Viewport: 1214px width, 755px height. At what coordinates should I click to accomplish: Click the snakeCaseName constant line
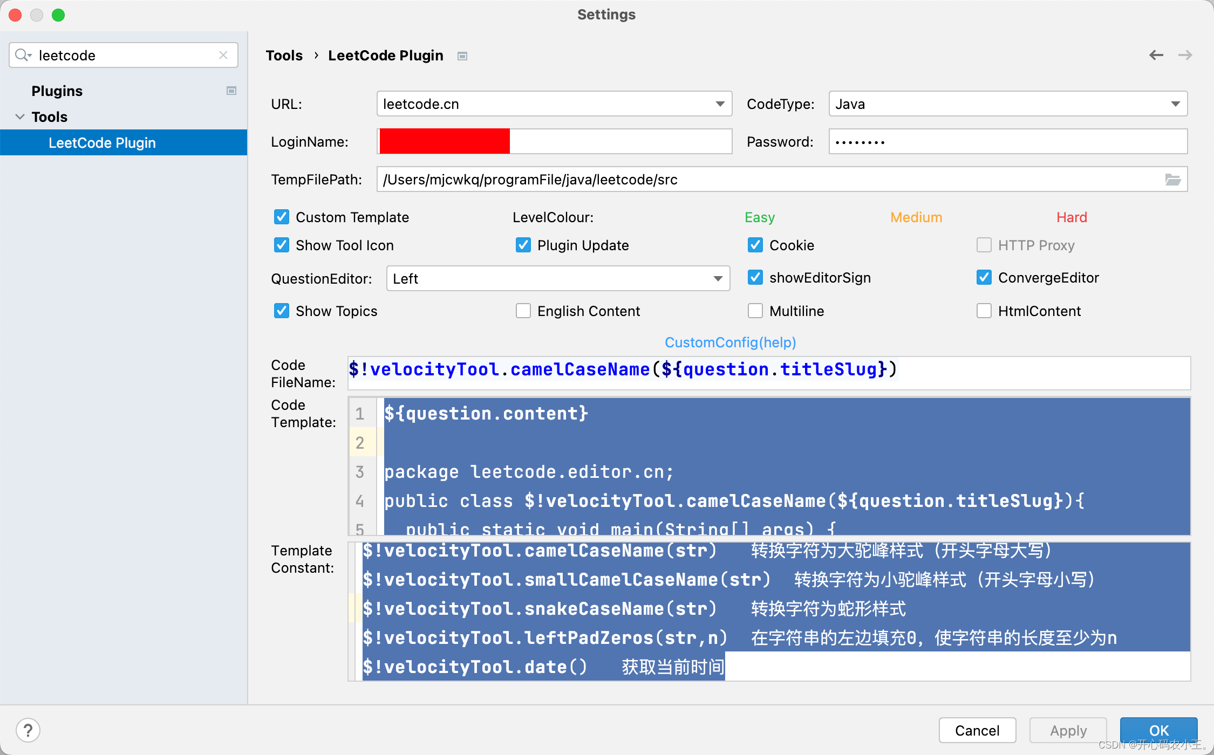634,609
